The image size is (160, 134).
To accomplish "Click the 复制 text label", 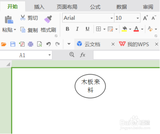I will [33, 30].
